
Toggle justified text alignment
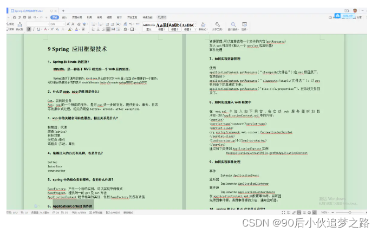(x=108, y=29)
